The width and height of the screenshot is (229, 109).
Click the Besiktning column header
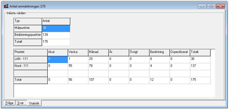tap(160, 53)
